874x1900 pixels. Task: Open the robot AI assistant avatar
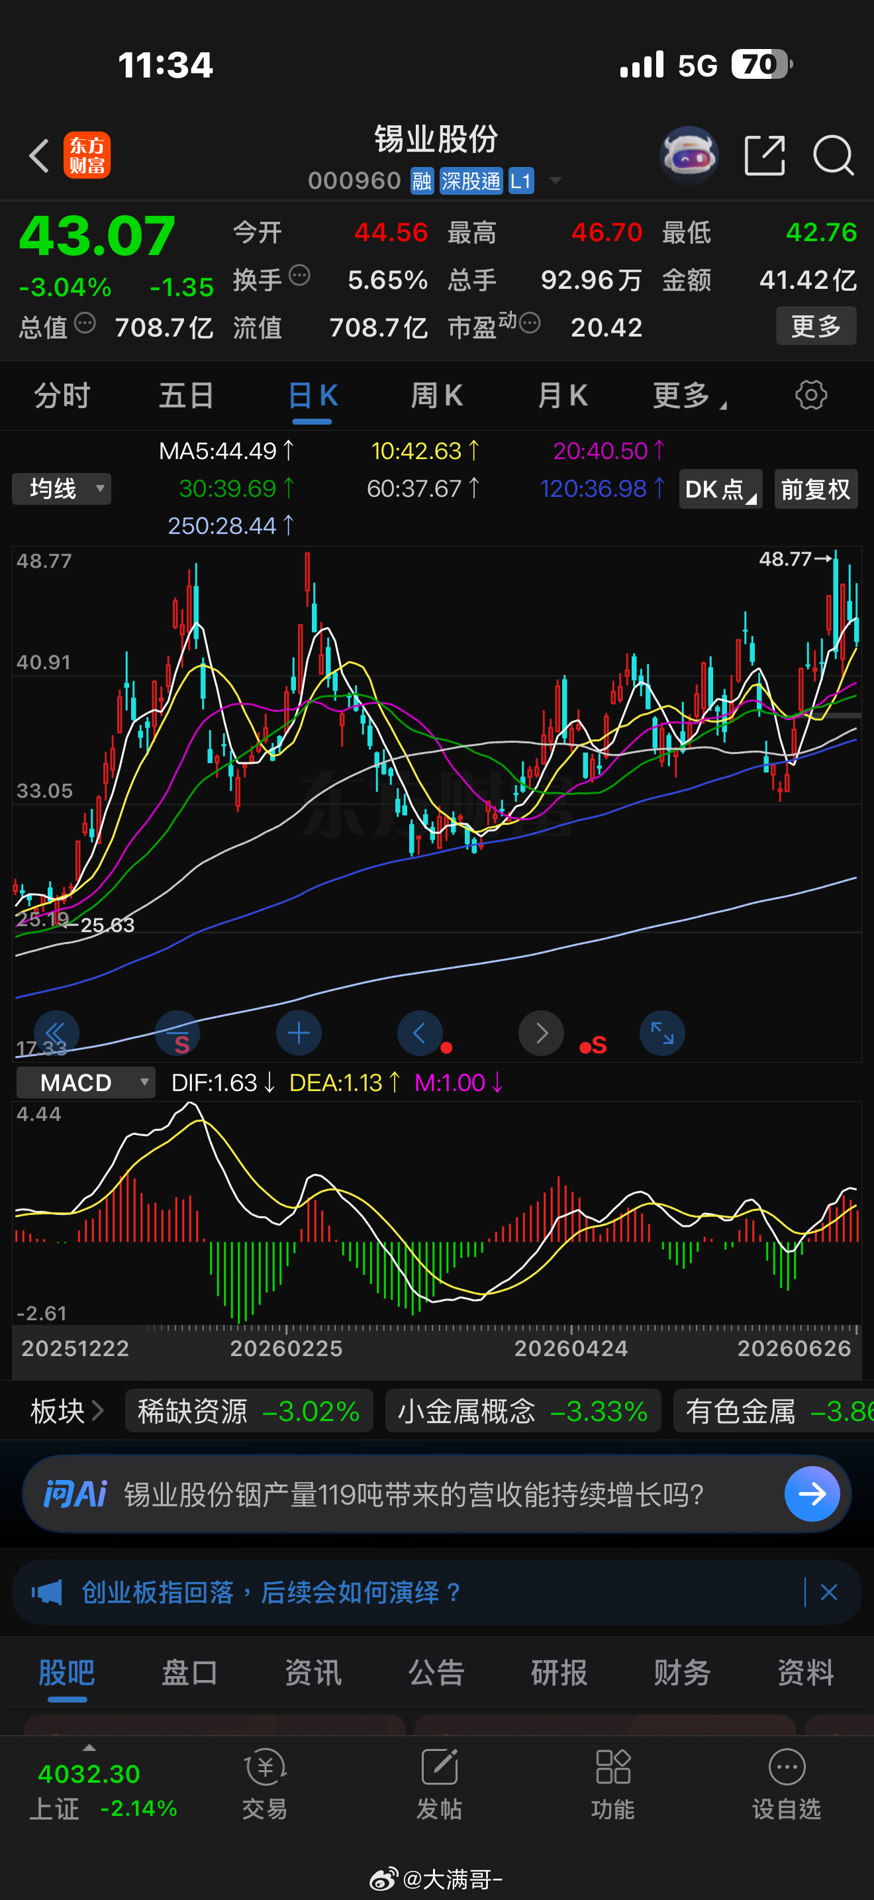pos(689,155)
